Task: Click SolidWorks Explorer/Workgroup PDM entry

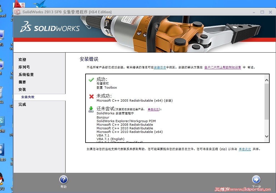Action: coord(126,121)
